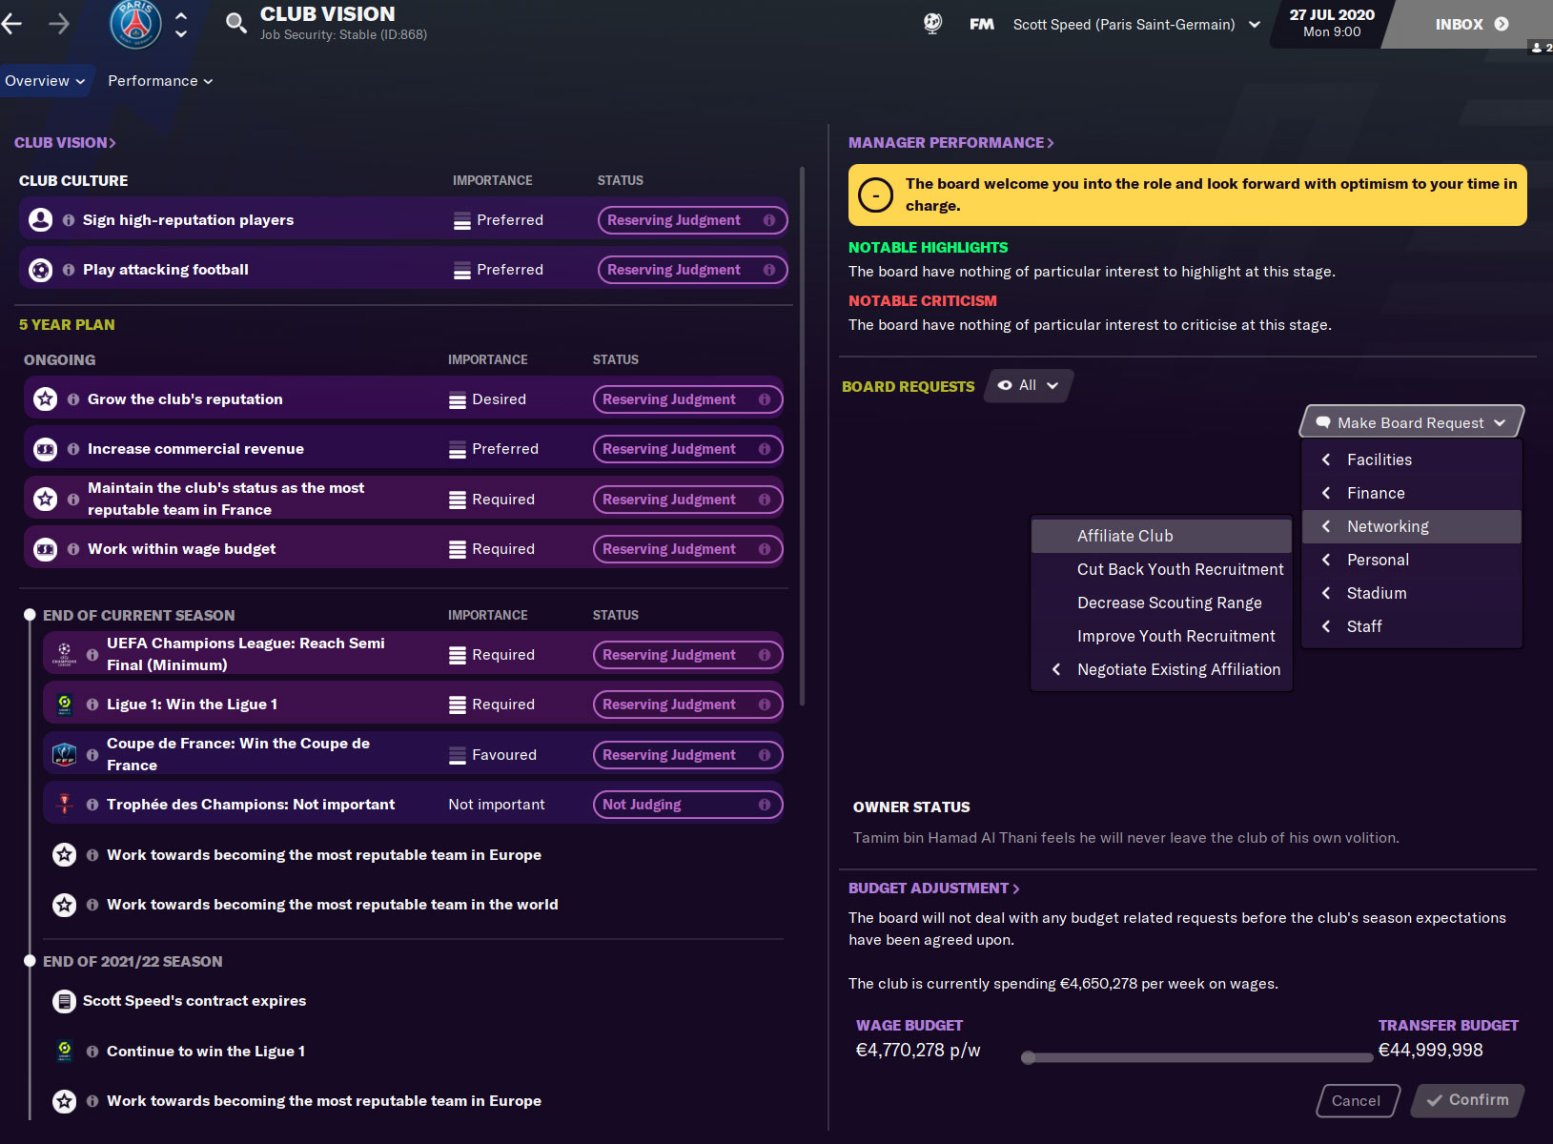Screen dimensions: 1553x1144
Task: Click the star icon beside Grow the club's reputation
Action: [45, 398]
